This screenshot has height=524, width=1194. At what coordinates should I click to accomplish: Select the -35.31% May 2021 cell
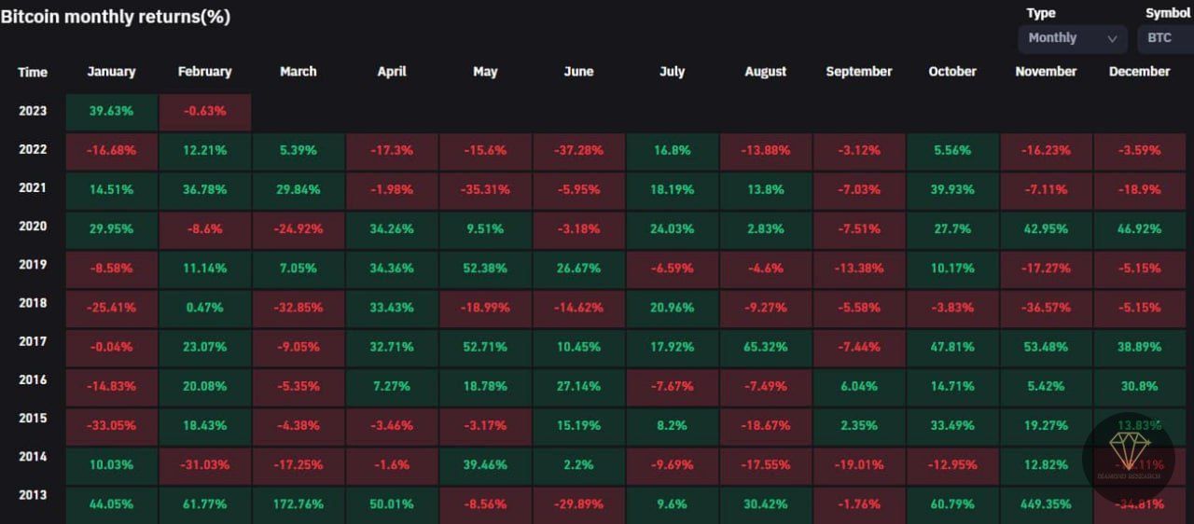click(485, 189)
